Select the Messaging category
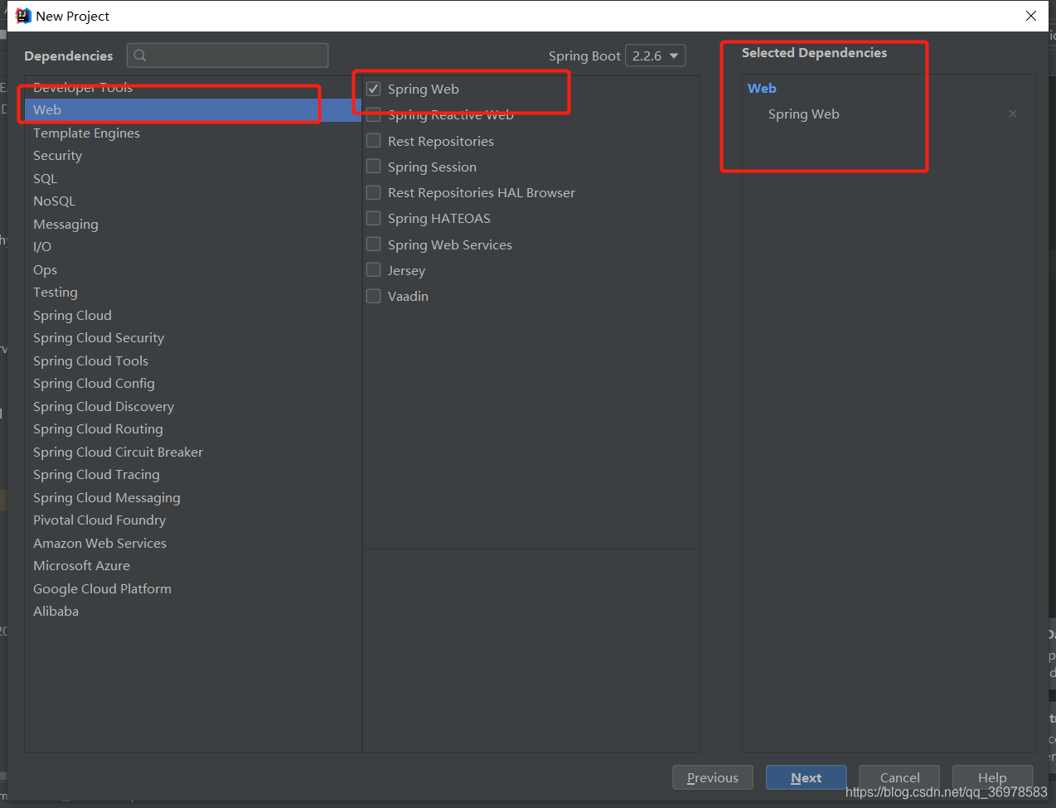The image size is (1056, 808). pos(193,224)
